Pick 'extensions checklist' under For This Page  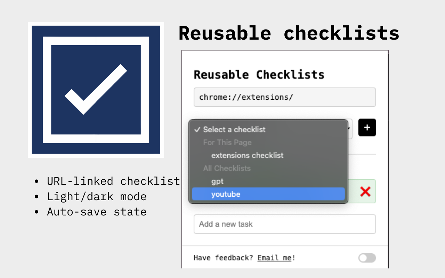[247, 155]
